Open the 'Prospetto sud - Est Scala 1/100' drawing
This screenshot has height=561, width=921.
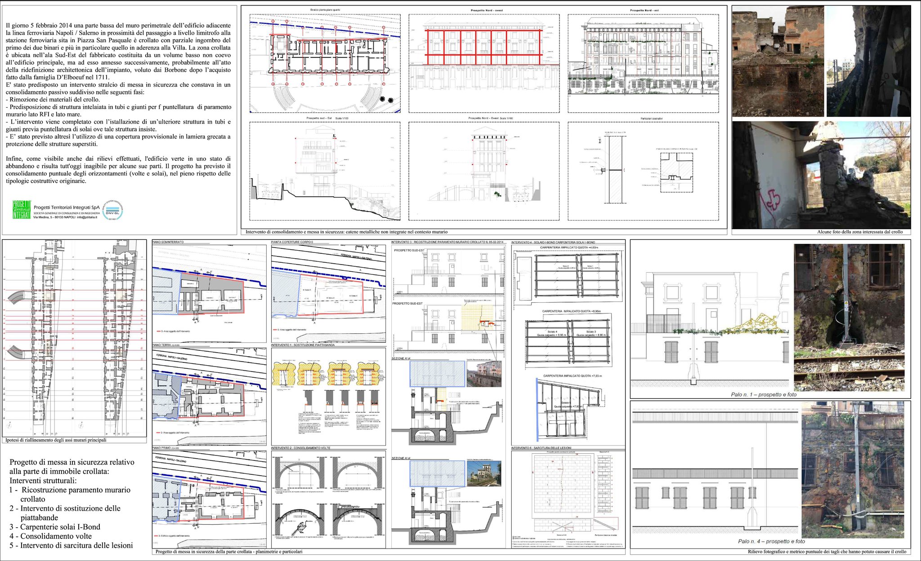[325, 171]
